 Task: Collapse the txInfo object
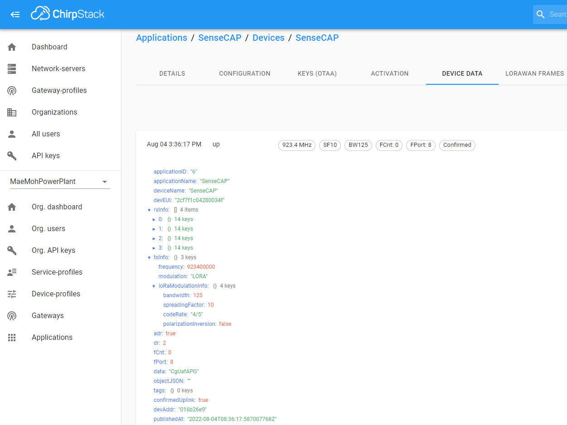point(149,257)
